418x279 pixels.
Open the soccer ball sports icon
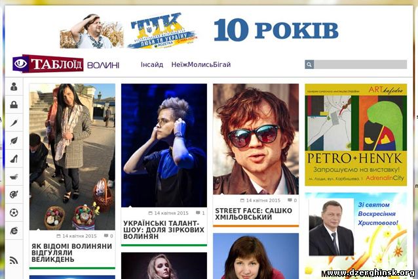(14, 213)
